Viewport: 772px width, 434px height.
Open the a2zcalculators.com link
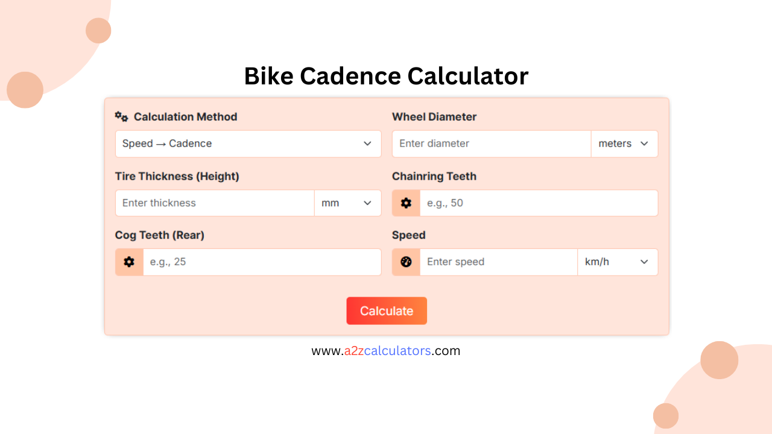click(x=386, y=350)
